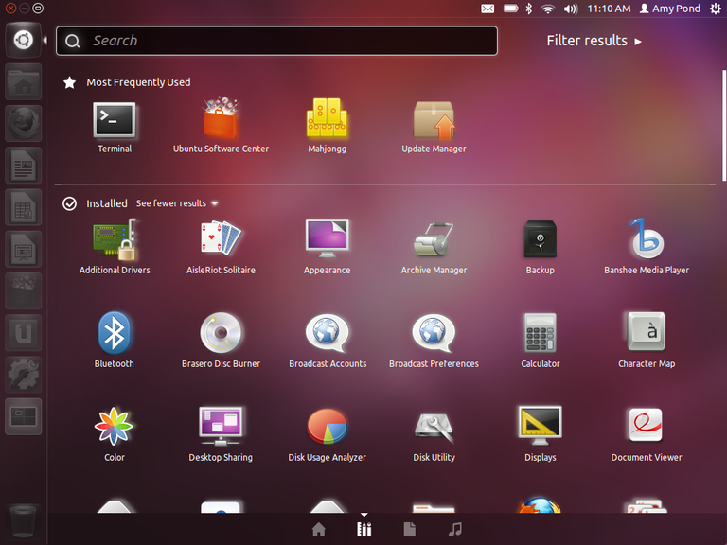The height and width of the screenshot is (545, 727).
Task: Open the Wi-Fi network menu
Action: [547, 9]
